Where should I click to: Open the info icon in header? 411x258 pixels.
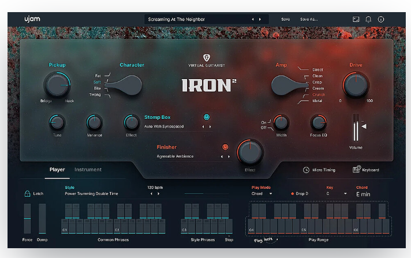coord(380,19)
